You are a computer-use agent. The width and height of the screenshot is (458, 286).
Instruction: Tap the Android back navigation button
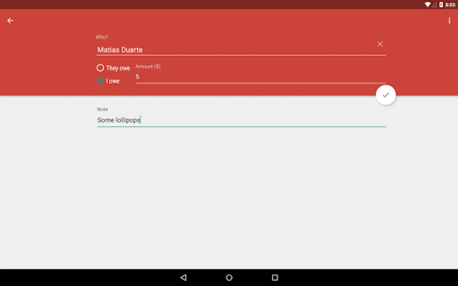[x=183, y=277]
